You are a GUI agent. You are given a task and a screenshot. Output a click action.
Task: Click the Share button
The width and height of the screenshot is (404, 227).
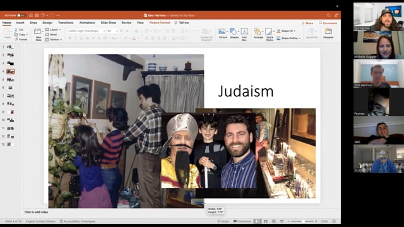pos(307,23)
